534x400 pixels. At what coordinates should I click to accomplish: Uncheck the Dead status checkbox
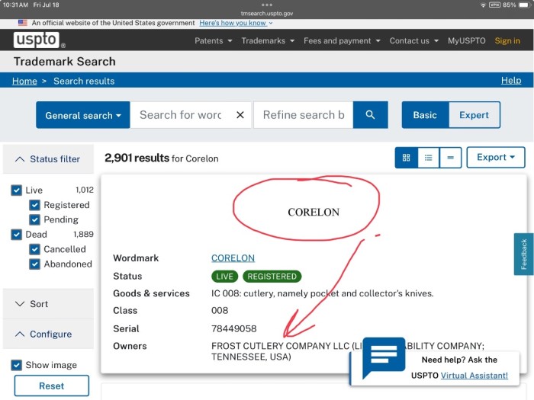click(16, 235)
